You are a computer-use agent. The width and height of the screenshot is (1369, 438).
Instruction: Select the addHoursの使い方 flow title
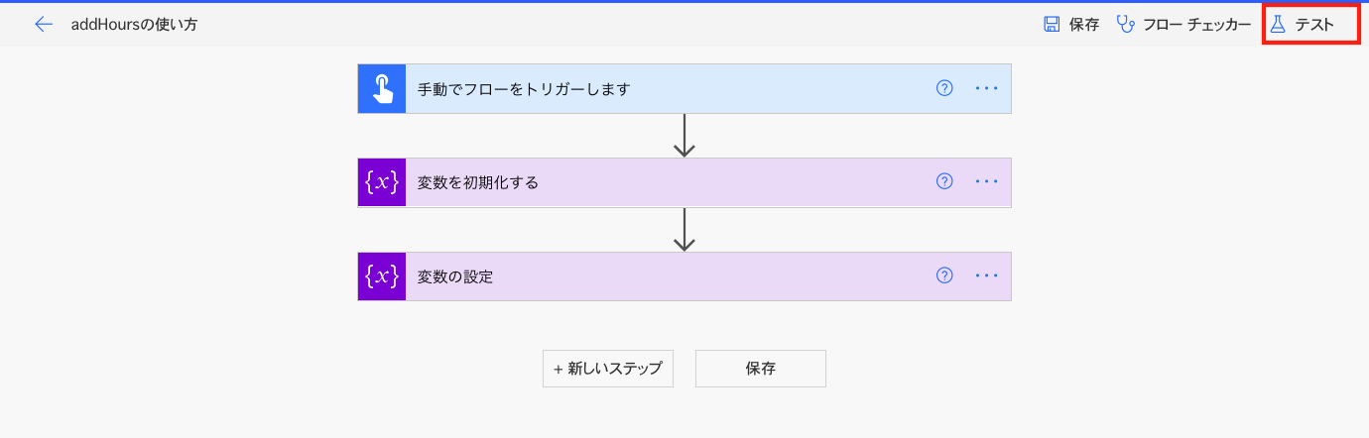(x=134, y=25)
